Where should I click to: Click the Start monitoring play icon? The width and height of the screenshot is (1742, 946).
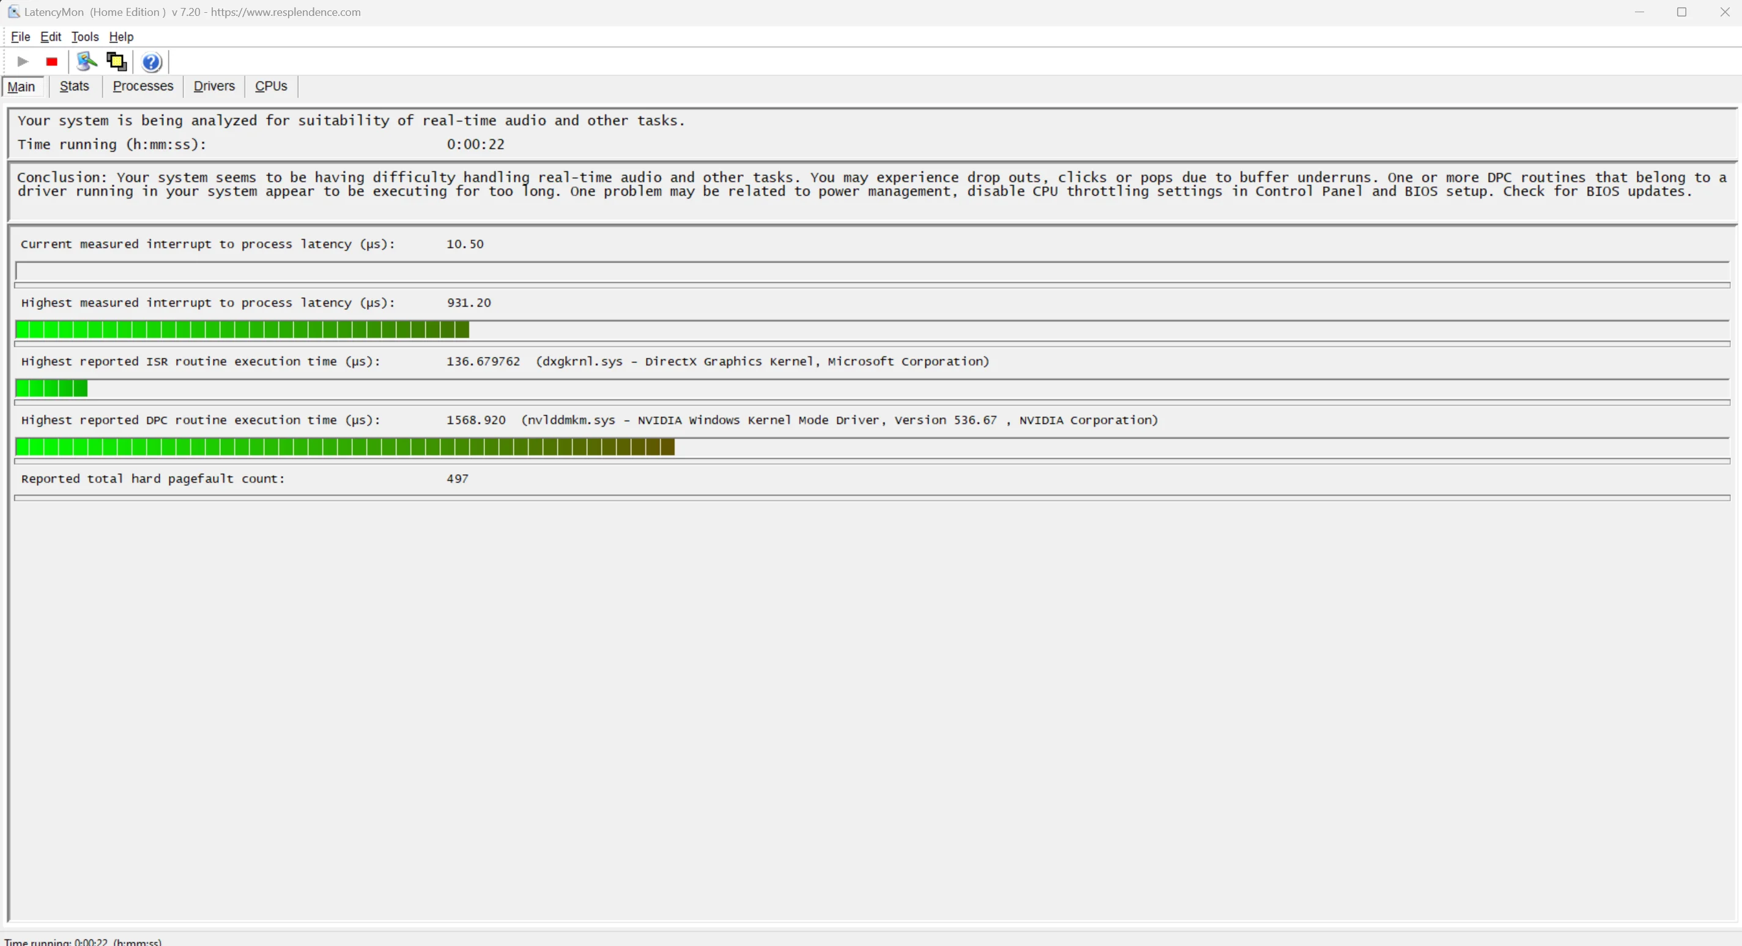click(22, 62)
